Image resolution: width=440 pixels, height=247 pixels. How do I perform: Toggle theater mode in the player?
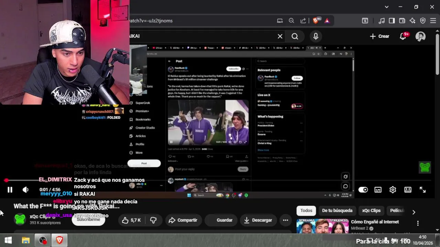coord(408,190)
